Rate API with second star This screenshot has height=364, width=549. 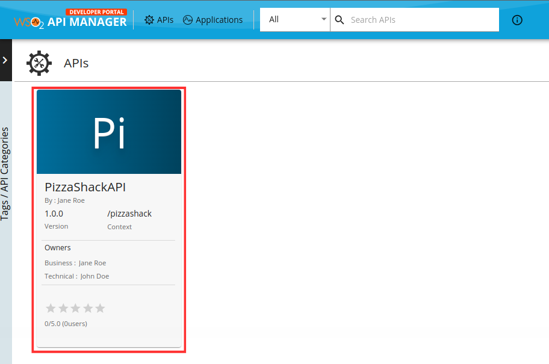click(63, 308)
